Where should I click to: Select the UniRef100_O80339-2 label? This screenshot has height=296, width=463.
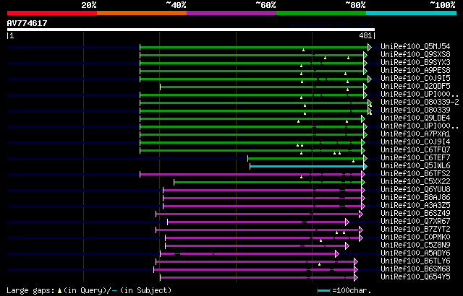(x=420, y=103)
